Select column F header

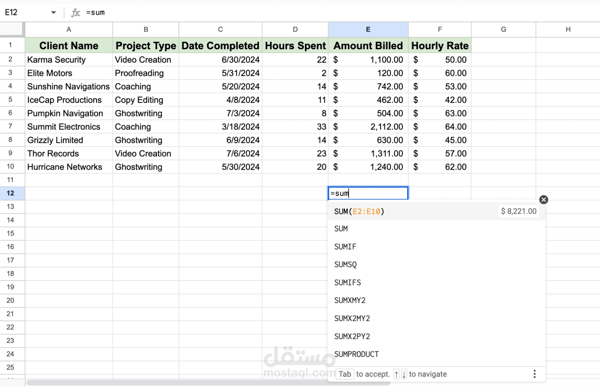pos(440,29)
